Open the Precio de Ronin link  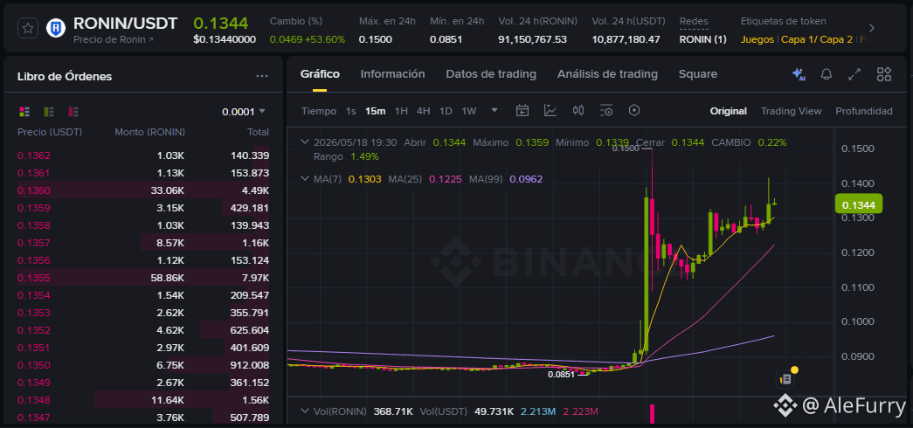tap(113, 39)
